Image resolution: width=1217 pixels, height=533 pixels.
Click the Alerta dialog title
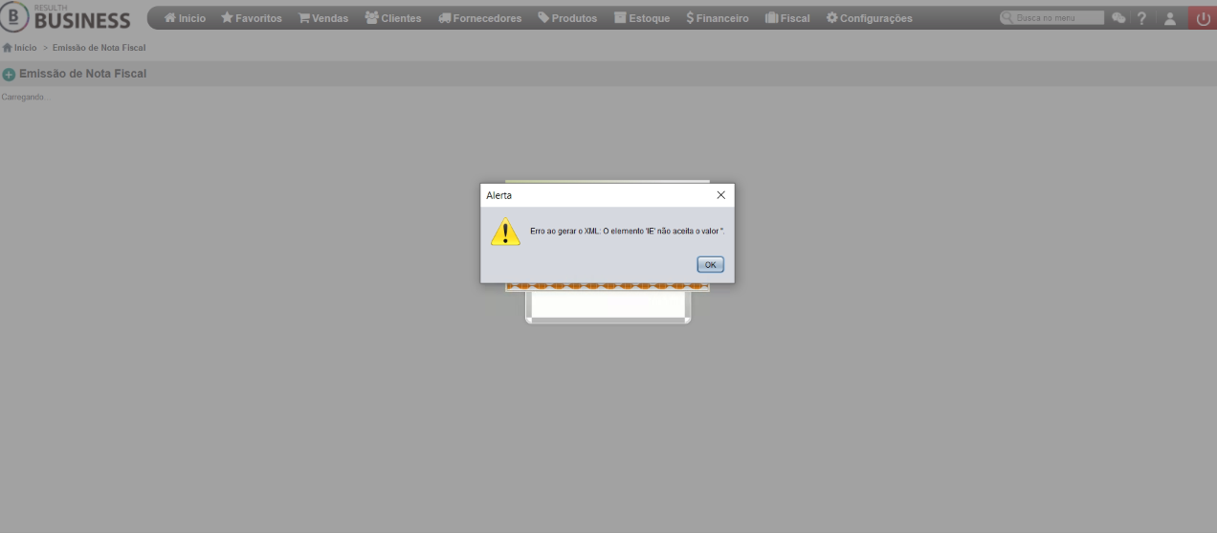[x=499, y=195]
